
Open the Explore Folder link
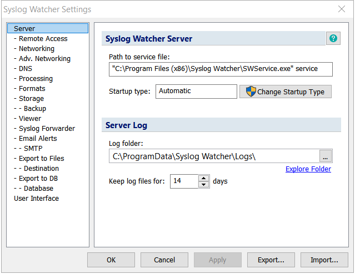click(308, 169)
